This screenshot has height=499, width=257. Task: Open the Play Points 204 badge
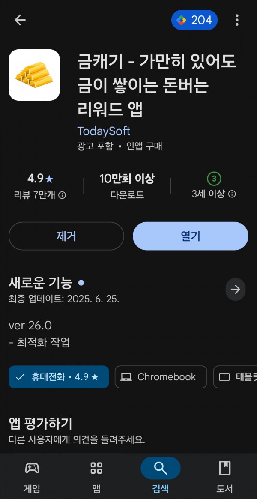(194, 20)
